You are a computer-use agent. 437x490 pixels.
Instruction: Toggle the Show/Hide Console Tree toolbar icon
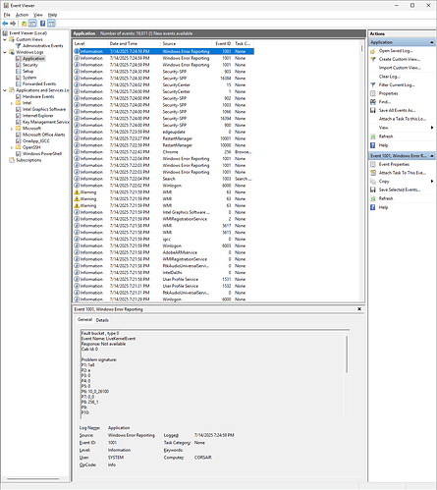tap(32, 24)
